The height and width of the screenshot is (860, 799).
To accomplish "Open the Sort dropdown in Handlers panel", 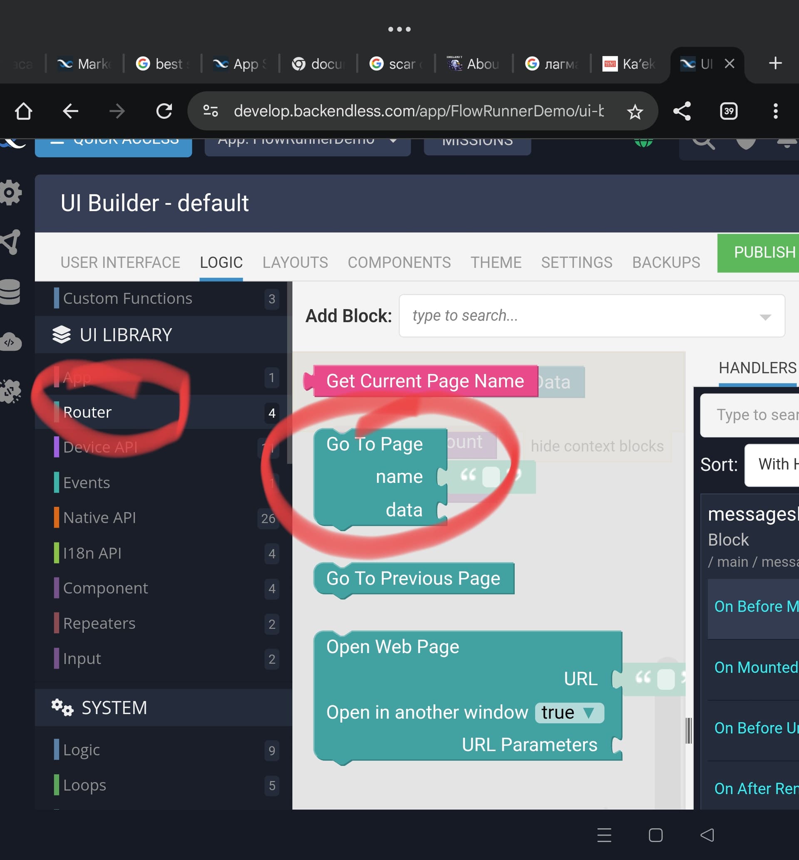I will pos(772,465).
